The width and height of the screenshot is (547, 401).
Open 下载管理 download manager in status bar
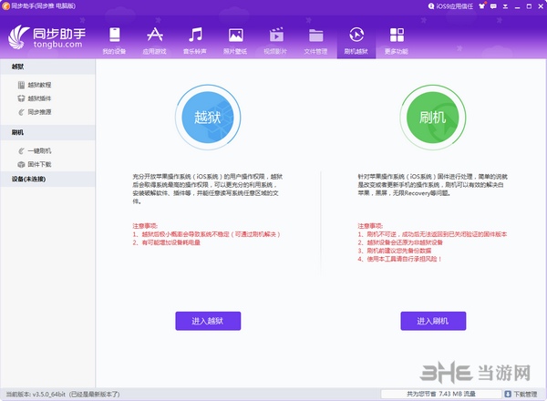point(521,394)
